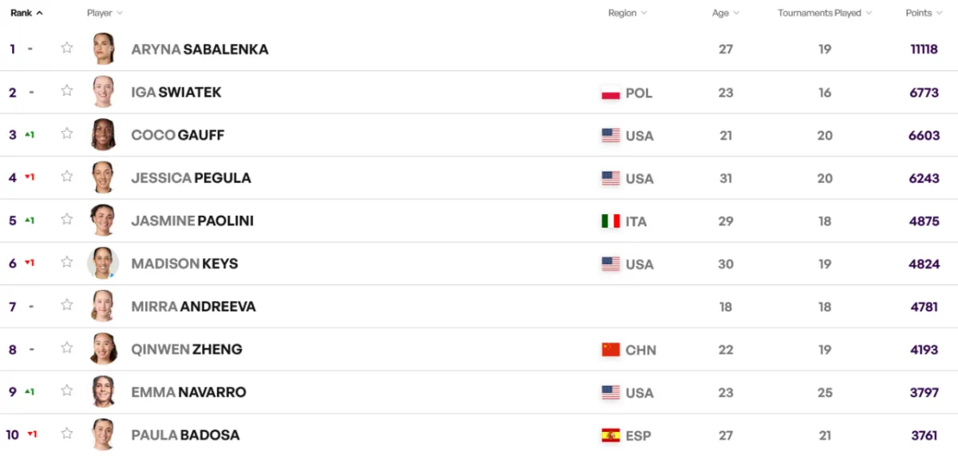958x456 pixels.
Task: Open Emma Navarro's player name link
Action: 188,392
